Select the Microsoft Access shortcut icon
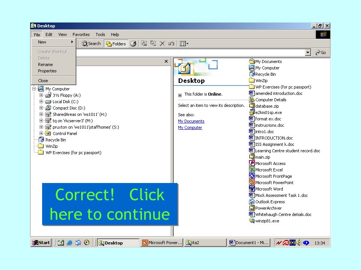Viewport: 361px width, 270px height. point(252,163)
